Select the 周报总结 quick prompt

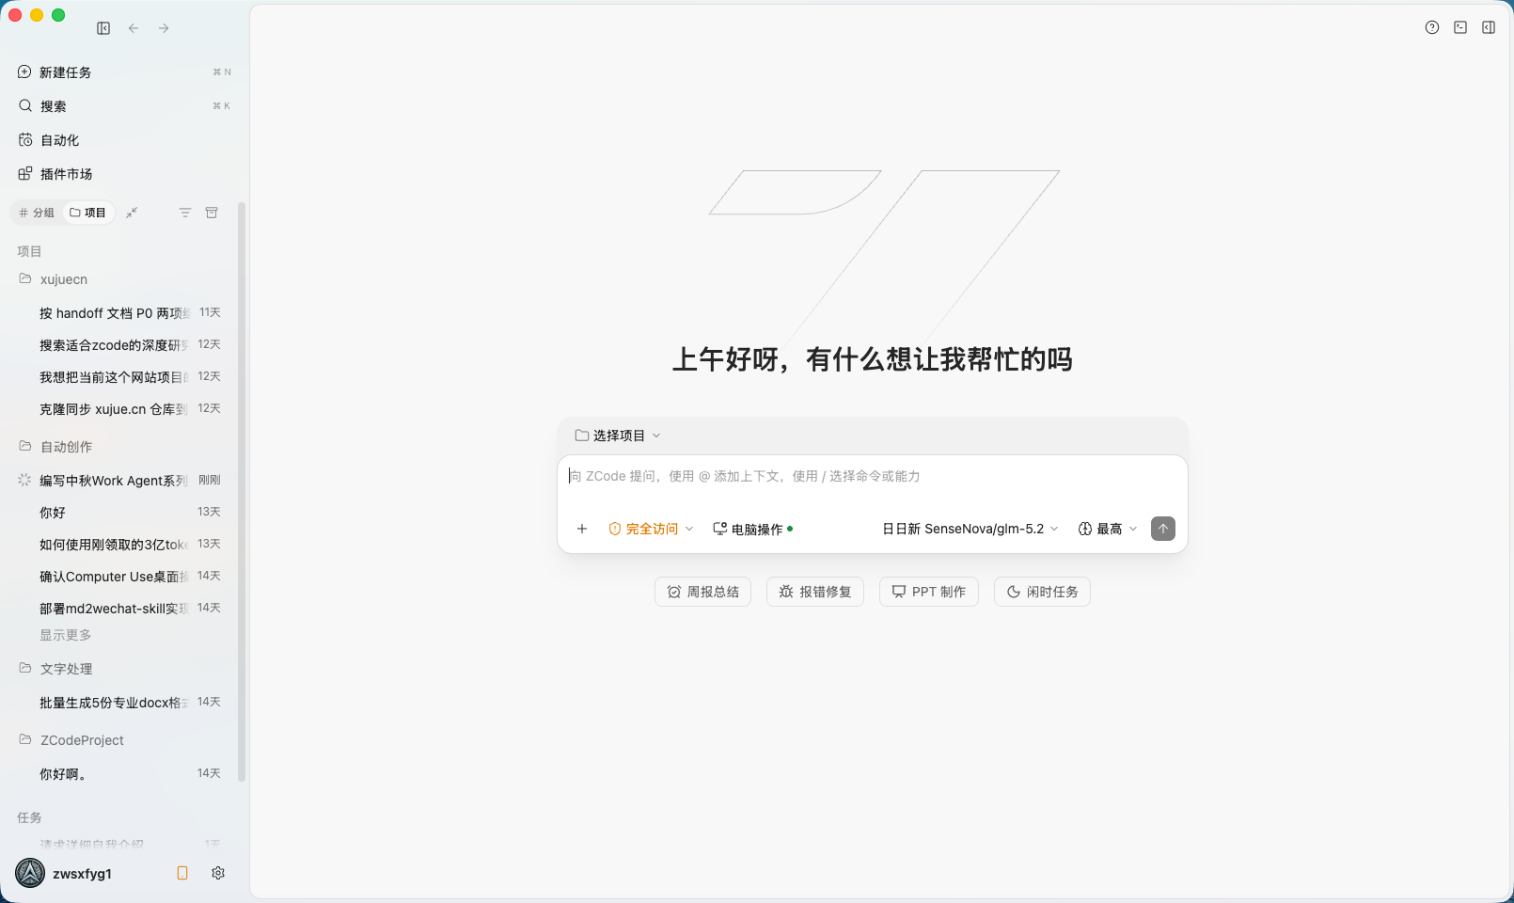click(702, 592)
